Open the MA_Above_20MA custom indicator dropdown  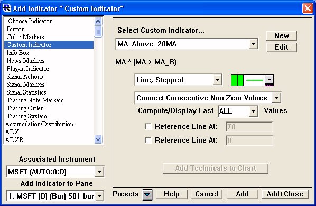tap(253, 44)
